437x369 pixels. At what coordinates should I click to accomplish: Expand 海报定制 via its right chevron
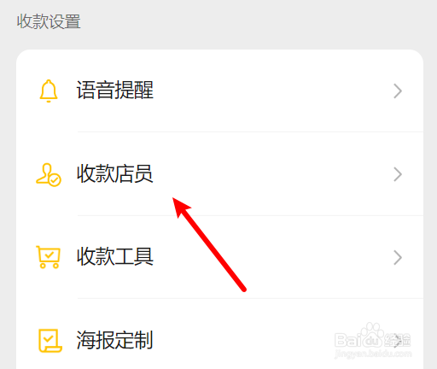(x=398, y=341)
